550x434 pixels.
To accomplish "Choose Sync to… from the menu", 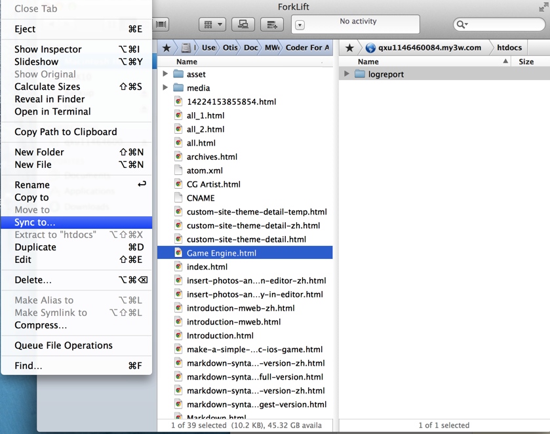I will point(77,222).
